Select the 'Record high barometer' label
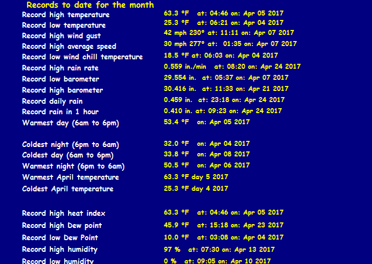Viewport: 372px width, 264px height. [63, 90]
